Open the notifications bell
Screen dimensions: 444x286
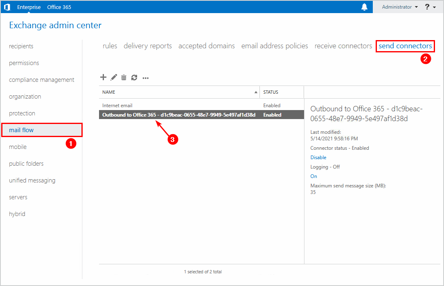coord(365,7)
